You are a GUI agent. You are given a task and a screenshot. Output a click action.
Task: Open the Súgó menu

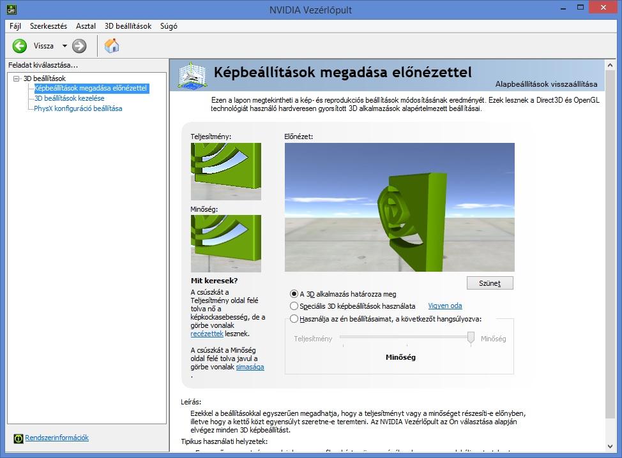click(x=169, y=26)
